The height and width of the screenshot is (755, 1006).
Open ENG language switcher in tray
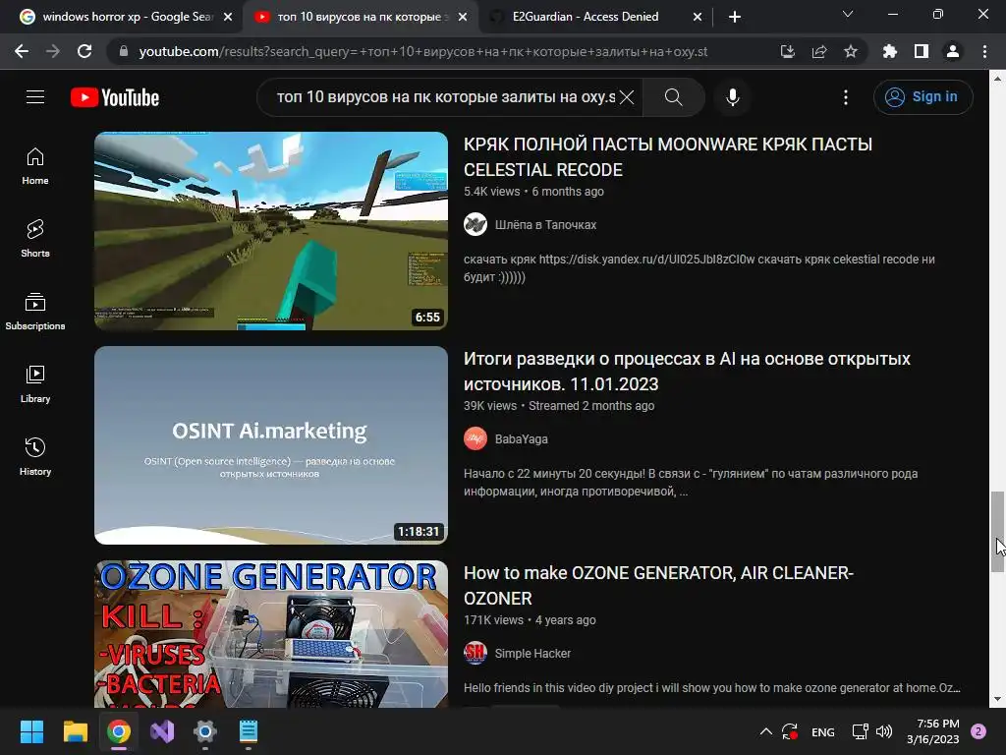pyautogui.click(x=822, y=731)
